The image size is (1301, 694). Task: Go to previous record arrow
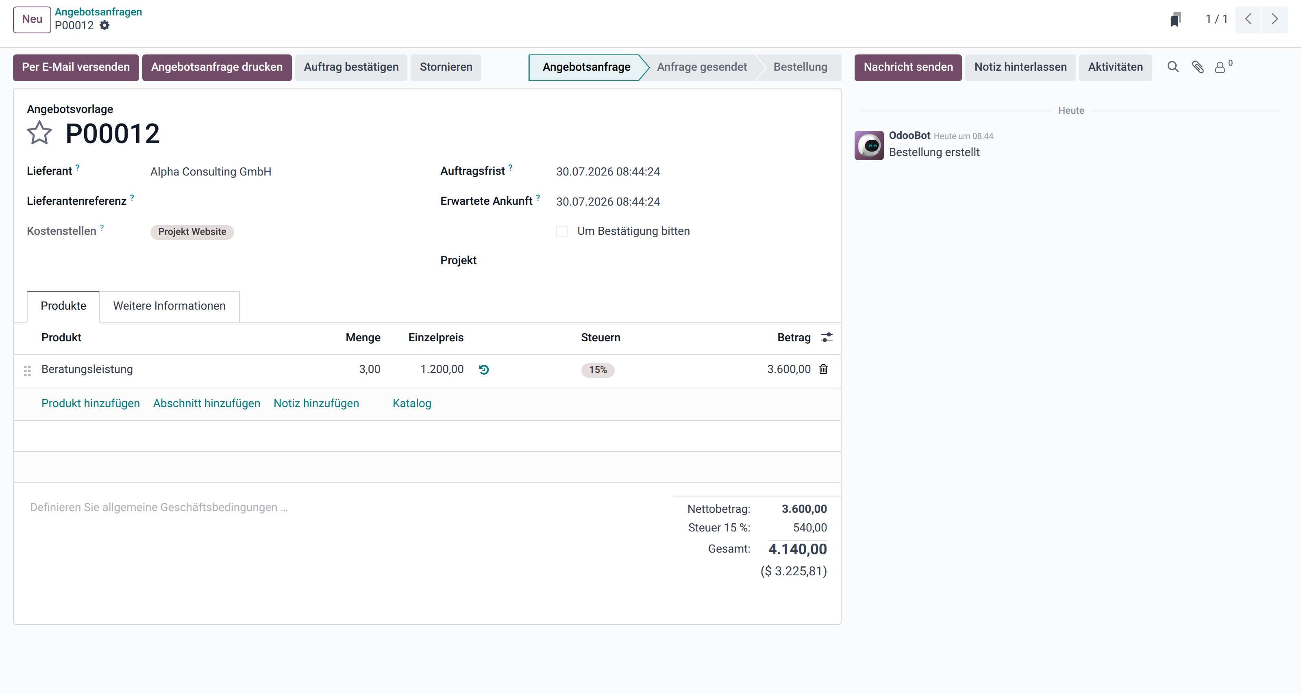1248,19
